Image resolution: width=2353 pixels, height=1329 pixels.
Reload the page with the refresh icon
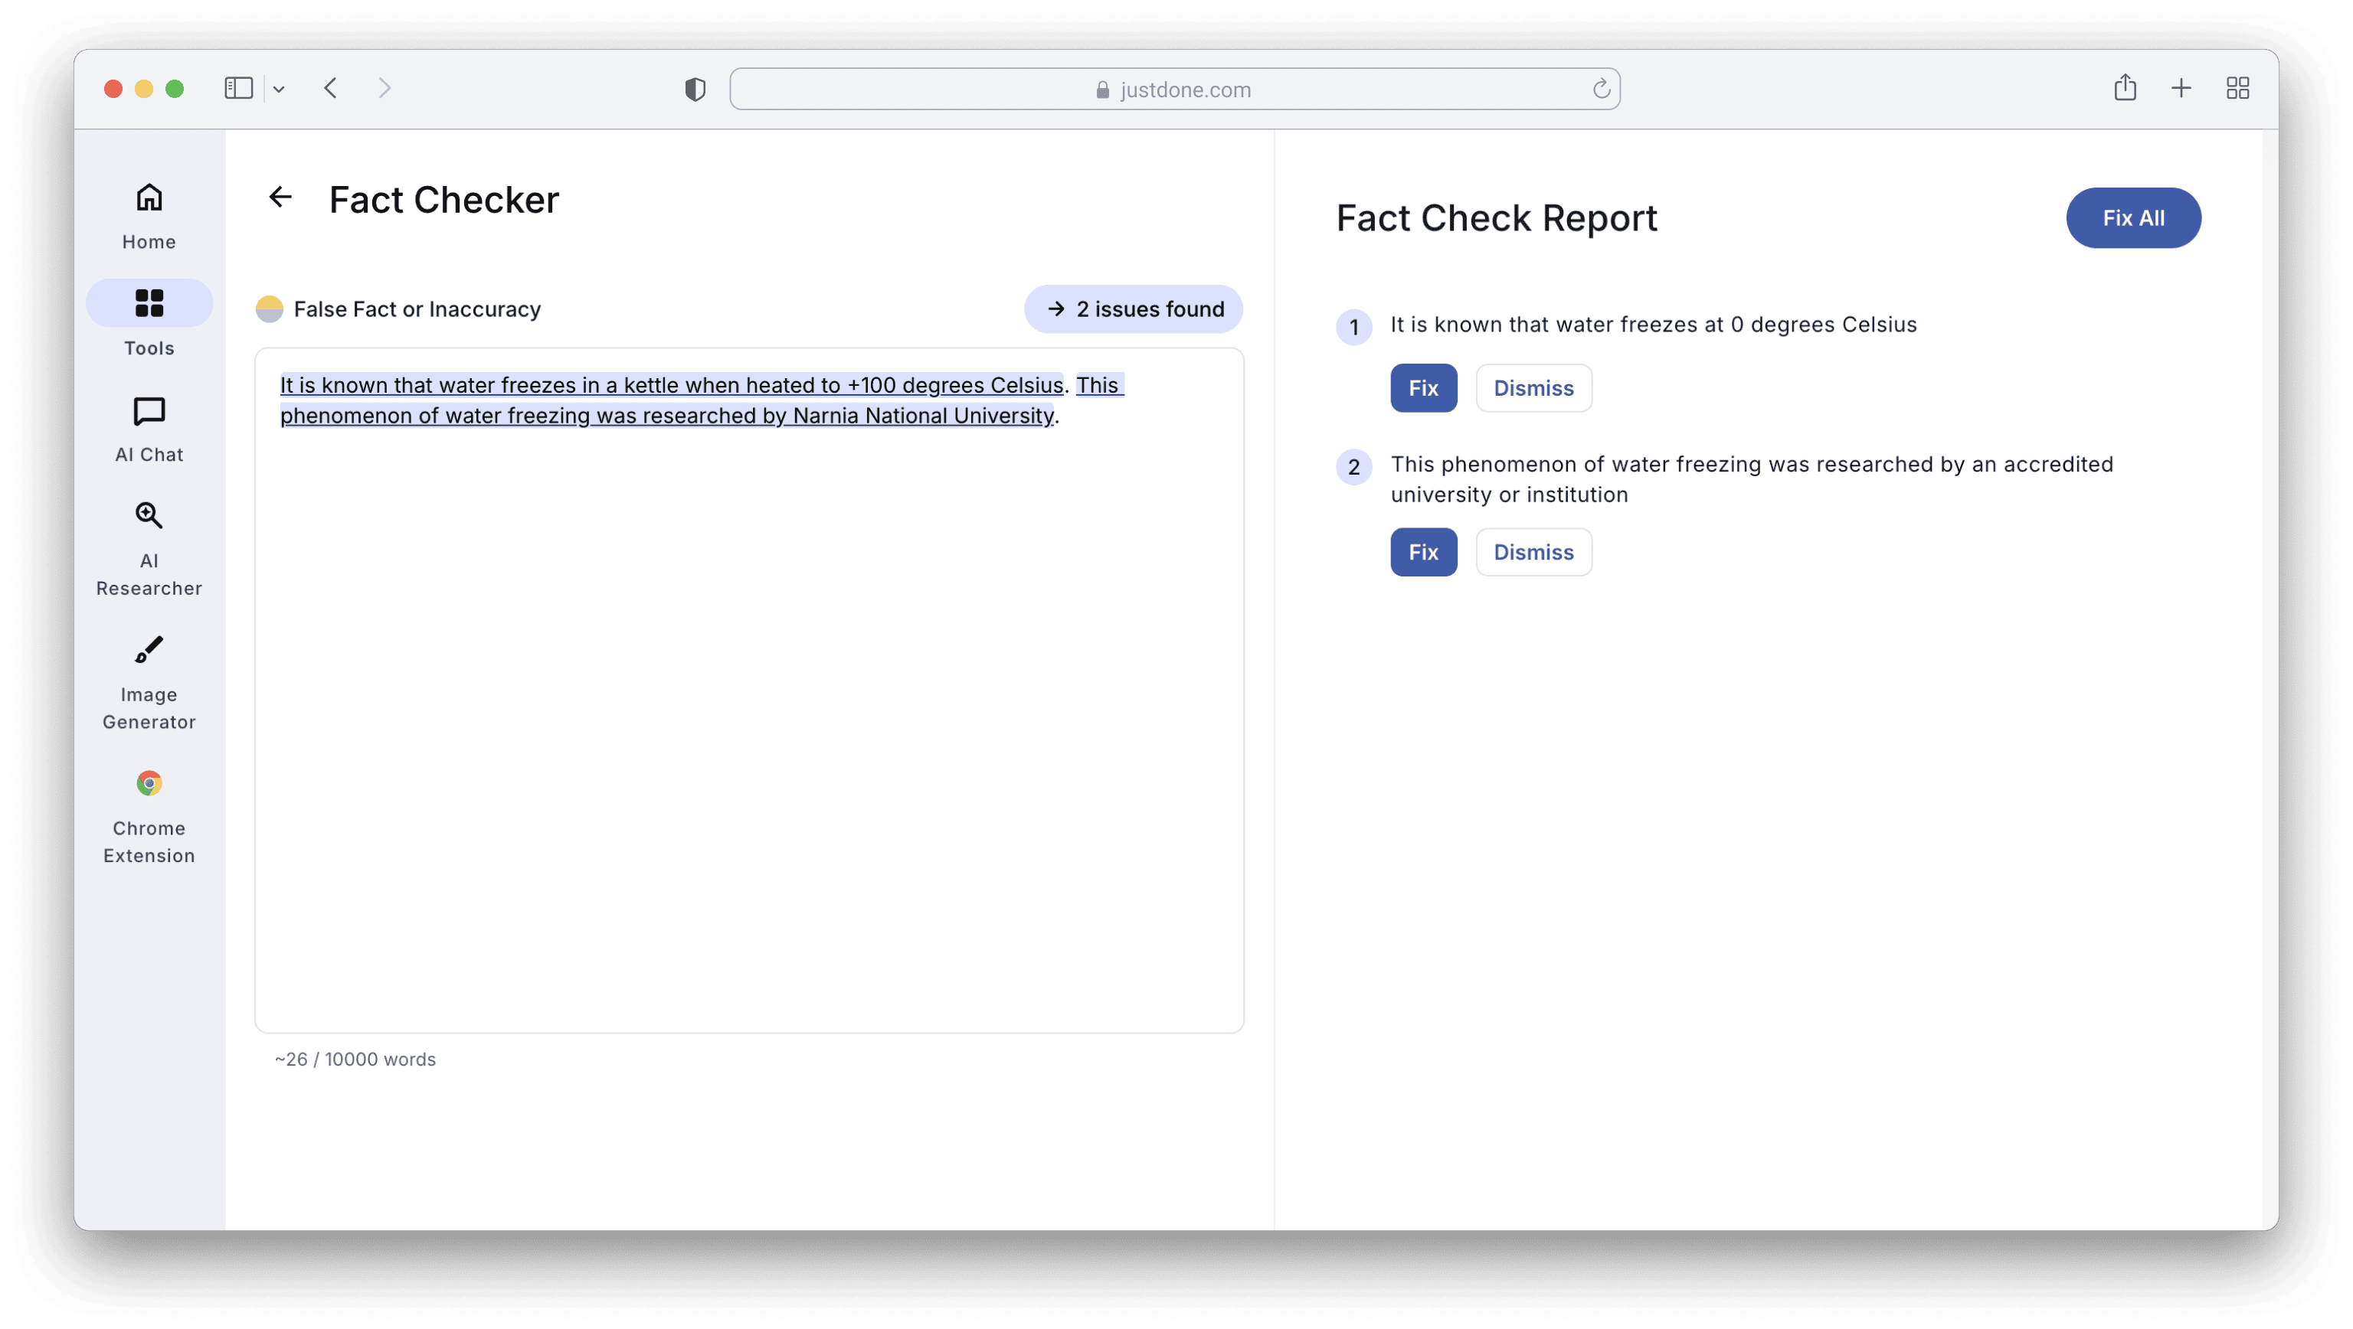(x=1600, y=90)
